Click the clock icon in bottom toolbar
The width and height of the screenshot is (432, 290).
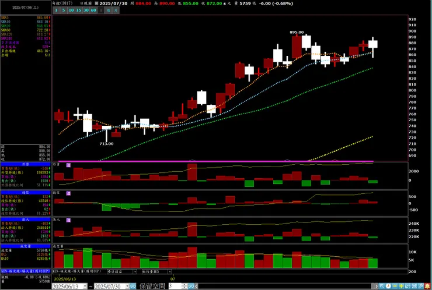point(388,286)
